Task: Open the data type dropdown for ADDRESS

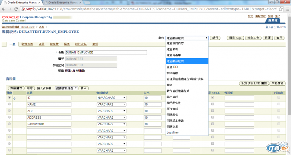Action: pyautogui.click(x=111, y=118)
